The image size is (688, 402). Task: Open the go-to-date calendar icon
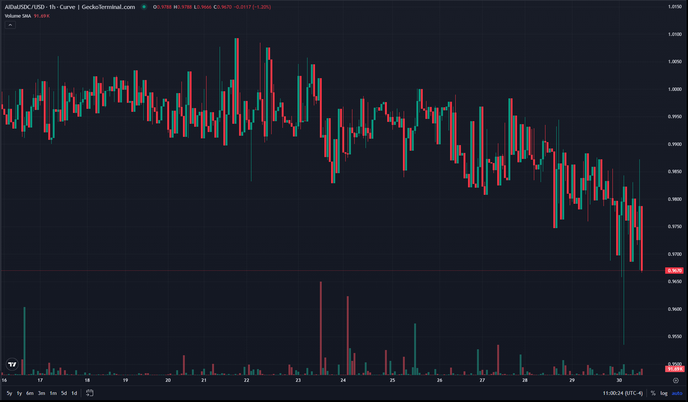tap(90, 393)
